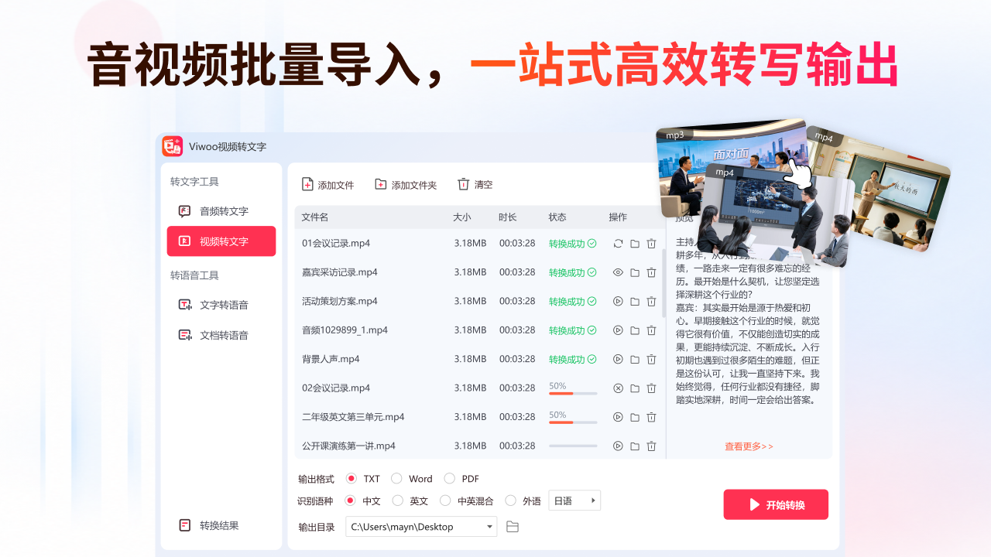The image size is (991, 557).
Task: Expand the output directory path dropdown
Action: [490, 527]
